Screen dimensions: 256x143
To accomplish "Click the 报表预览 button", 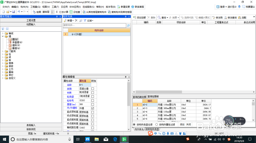I will click(31, 129).
